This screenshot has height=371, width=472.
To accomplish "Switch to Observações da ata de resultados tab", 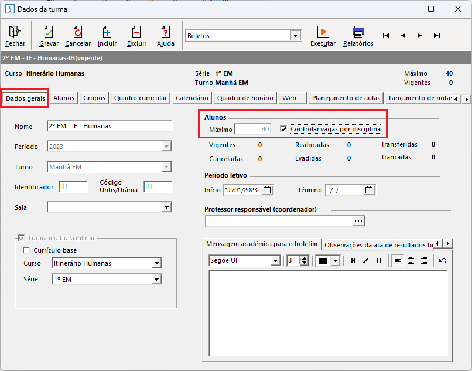I will click(x=378, y=246).
